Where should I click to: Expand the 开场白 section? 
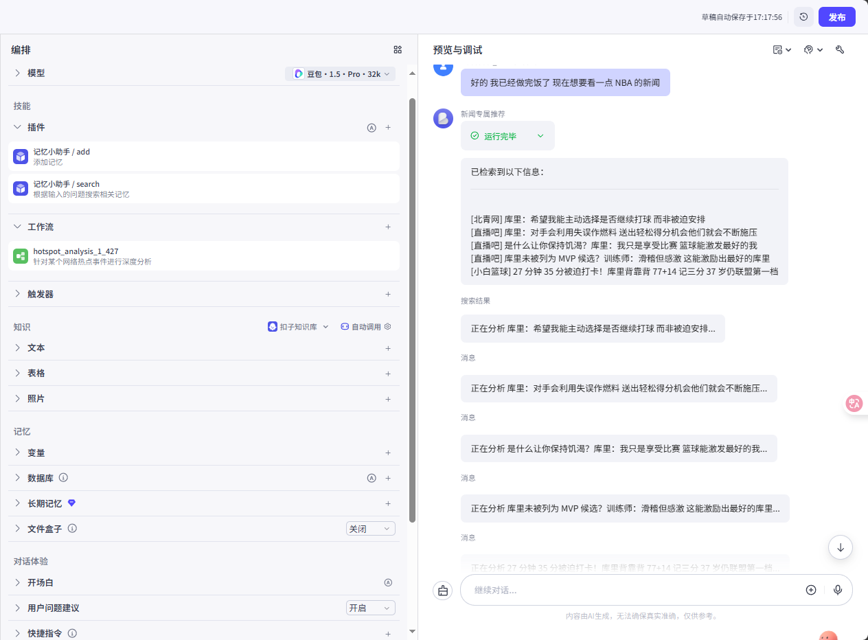(x=18, y=582)
